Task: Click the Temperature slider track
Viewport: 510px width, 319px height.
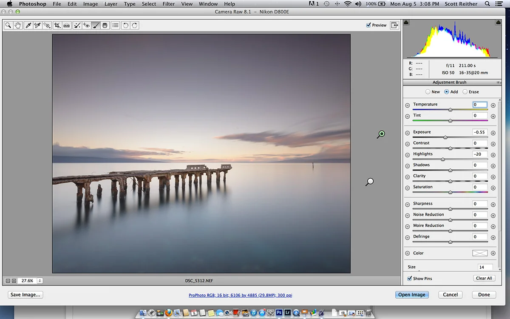Action: (450, 110)
